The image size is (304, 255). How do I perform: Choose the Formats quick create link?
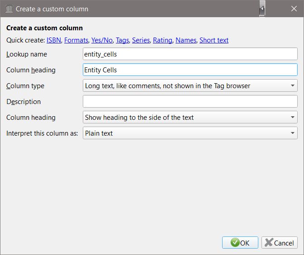76,40
